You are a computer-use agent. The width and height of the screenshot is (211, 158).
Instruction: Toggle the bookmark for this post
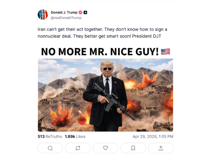point(133,148)
